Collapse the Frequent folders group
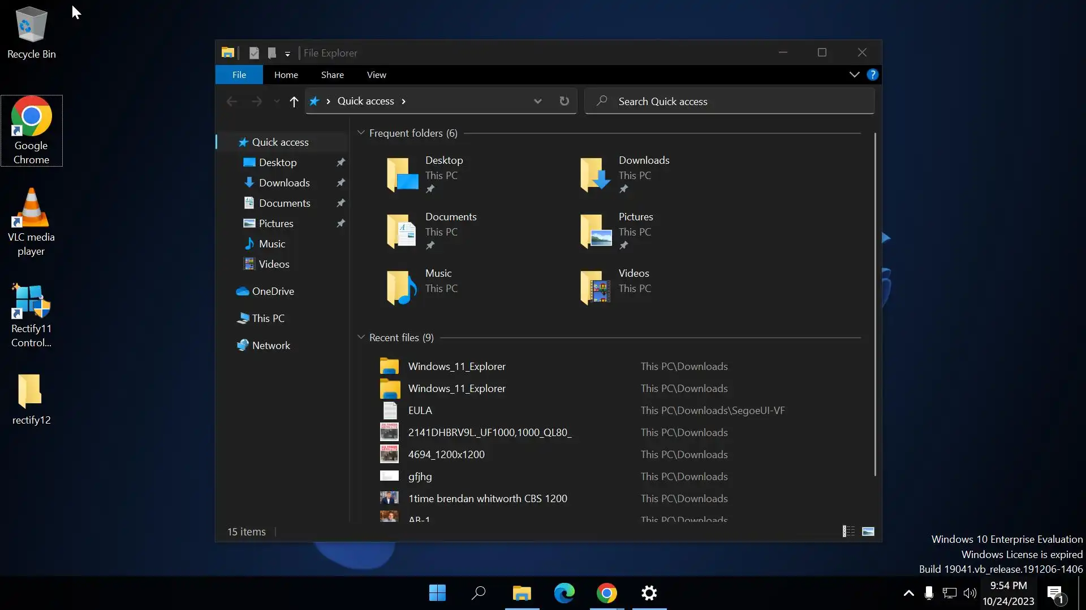Image resolution: width=1086 pixels, height=610 pixels. pyautogui.click(x=361, y=133)
